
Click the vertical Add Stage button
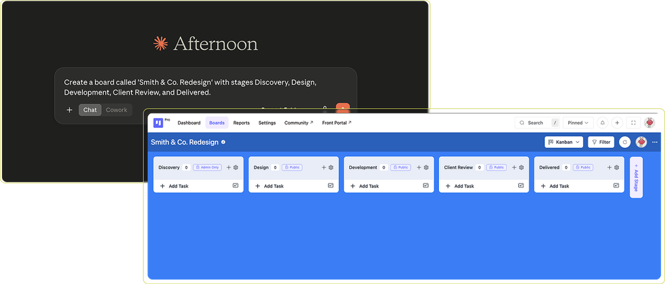[x=636, y=178]
